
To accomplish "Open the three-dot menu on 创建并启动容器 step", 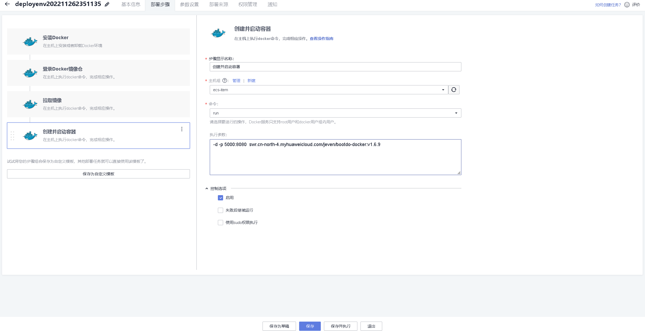I will 182,129.
